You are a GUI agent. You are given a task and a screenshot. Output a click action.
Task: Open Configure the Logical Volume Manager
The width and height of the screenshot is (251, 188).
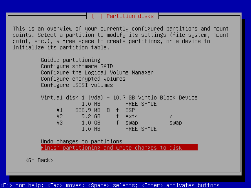pyautogui.click(x=97, y=72)
